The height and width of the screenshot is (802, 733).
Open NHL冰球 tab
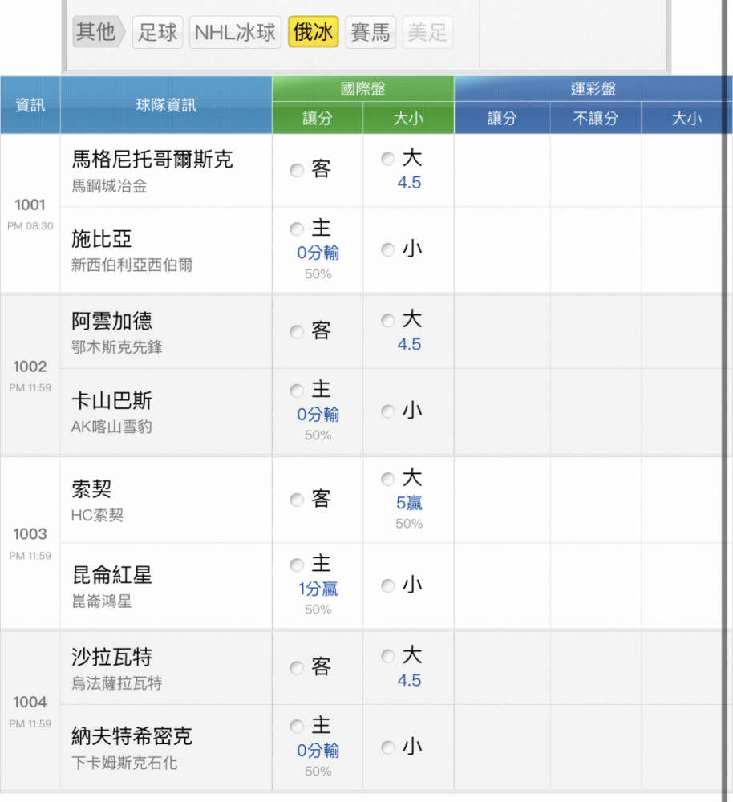tap(235, 32)
